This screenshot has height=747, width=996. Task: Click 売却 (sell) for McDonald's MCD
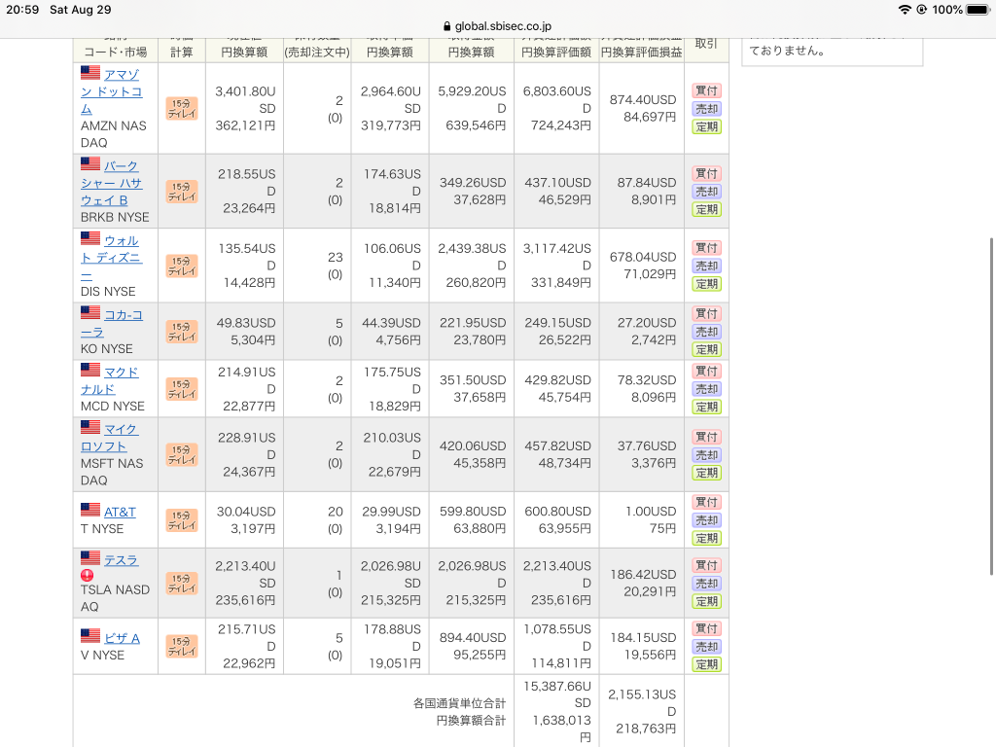point(706,389)
